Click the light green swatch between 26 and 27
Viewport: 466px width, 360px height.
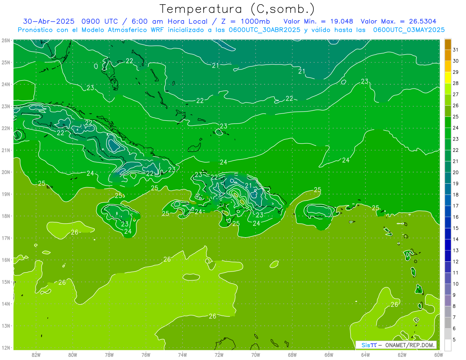[x=448, y=100]
